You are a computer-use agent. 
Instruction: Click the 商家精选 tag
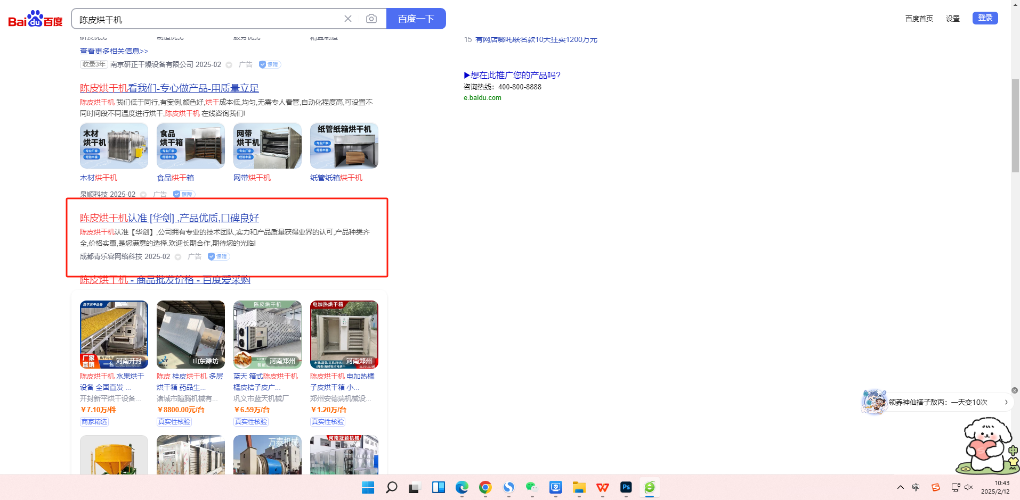tap(94, 422)
